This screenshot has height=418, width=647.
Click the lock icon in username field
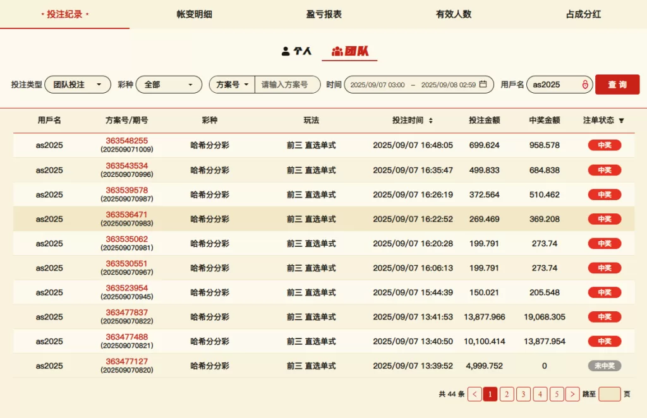click(585, 85)
